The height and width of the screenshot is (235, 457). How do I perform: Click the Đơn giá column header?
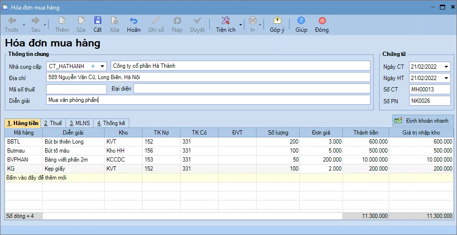tap(321, 133)
